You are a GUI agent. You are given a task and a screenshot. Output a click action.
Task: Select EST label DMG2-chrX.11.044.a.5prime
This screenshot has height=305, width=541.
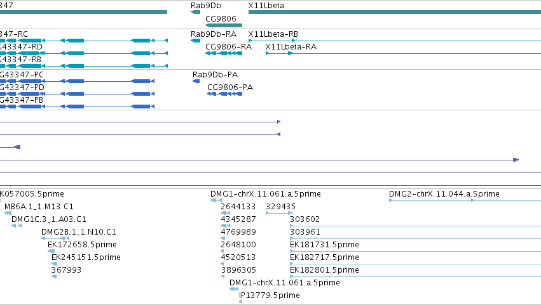point(444,194)
